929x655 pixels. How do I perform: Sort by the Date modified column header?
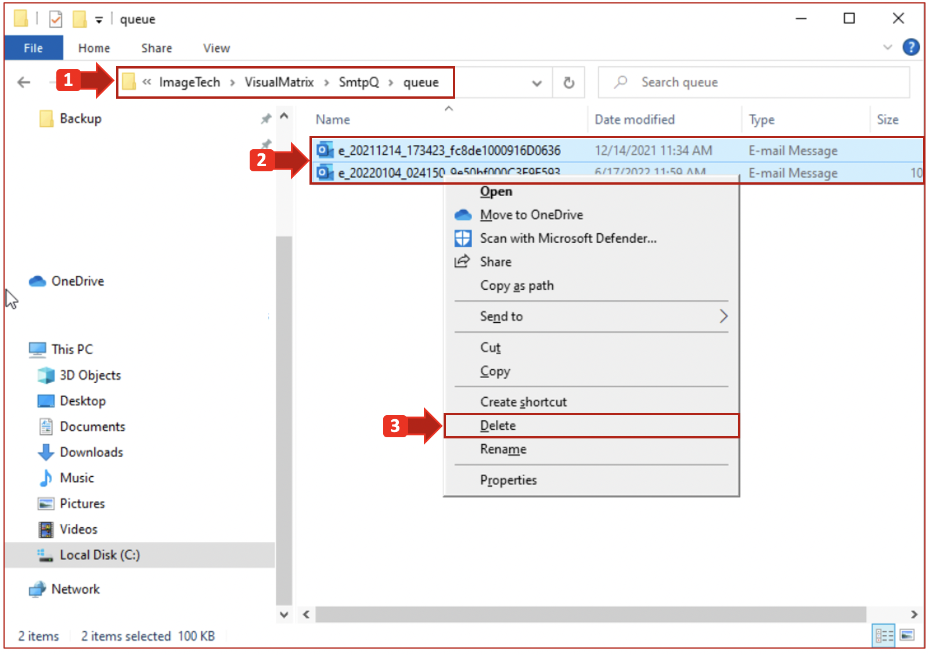634,120
